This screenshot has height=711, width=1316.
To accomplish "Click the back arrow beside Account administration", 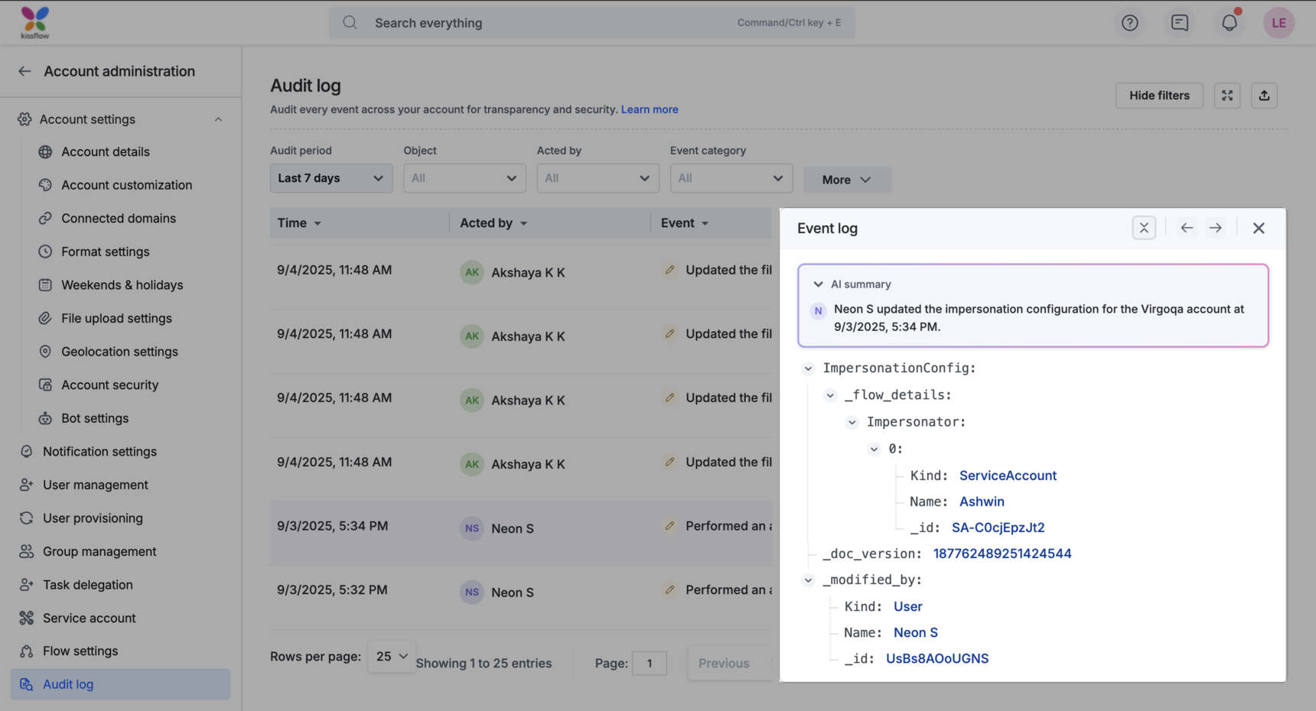I will (24, 71).
